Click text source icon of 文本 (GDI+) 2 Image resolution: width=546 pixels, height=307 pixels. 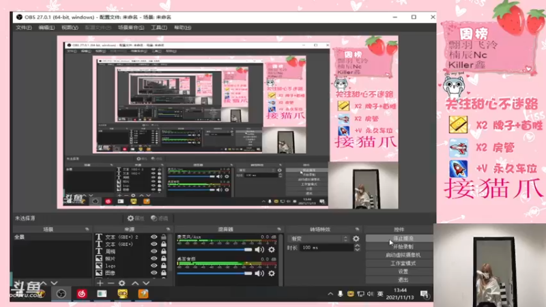99,237
